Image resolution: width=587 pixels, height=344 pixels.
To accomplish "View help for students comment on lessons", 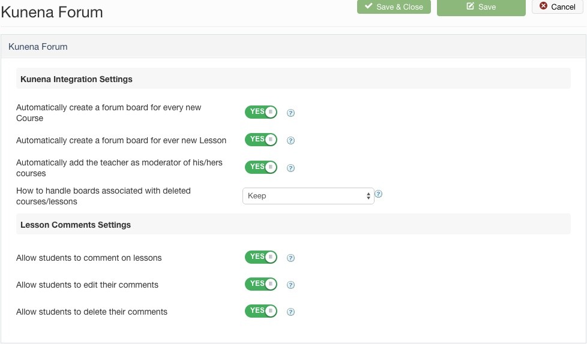I will point(290,258).
